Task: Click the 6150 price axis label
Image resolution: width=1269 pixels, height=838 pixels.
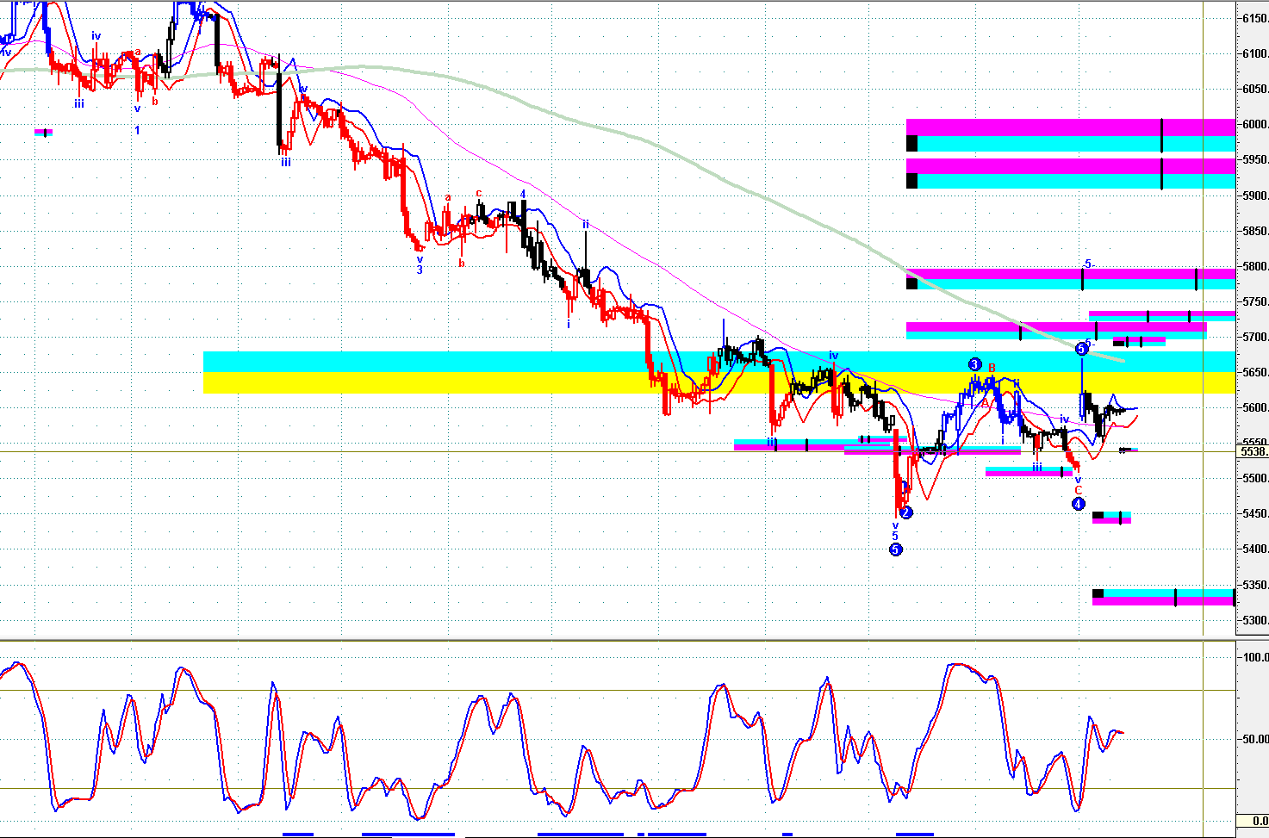Action: 1255,18
